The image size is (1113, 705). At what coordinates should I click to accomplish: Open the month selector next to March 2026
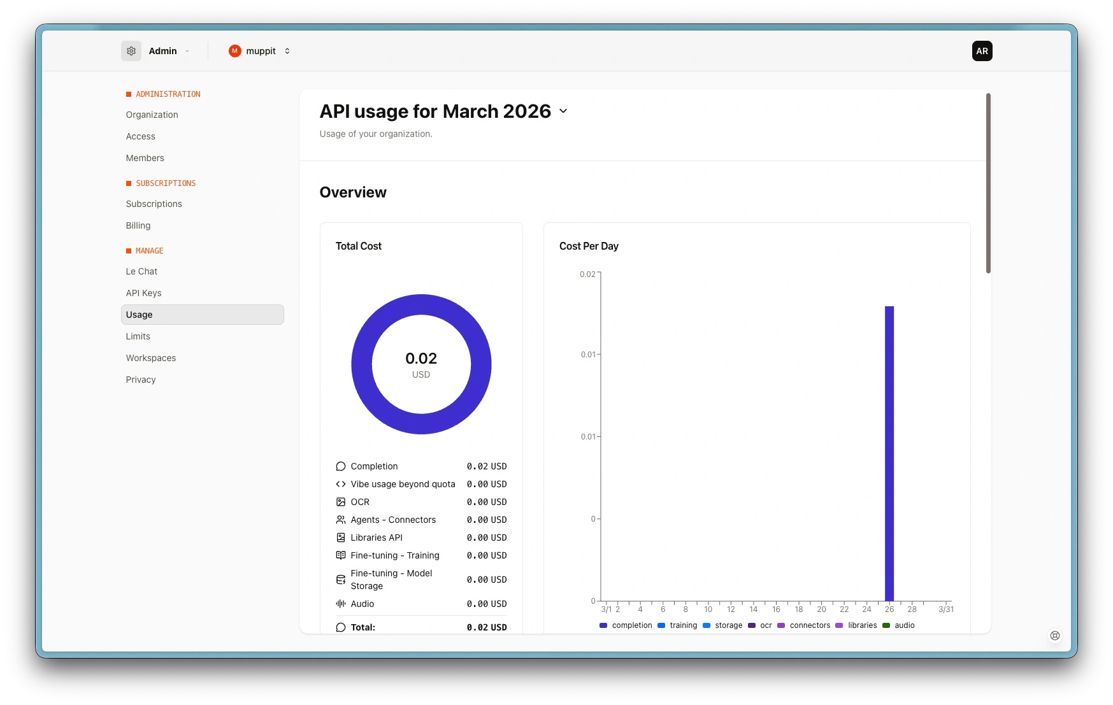click(563, 111)
